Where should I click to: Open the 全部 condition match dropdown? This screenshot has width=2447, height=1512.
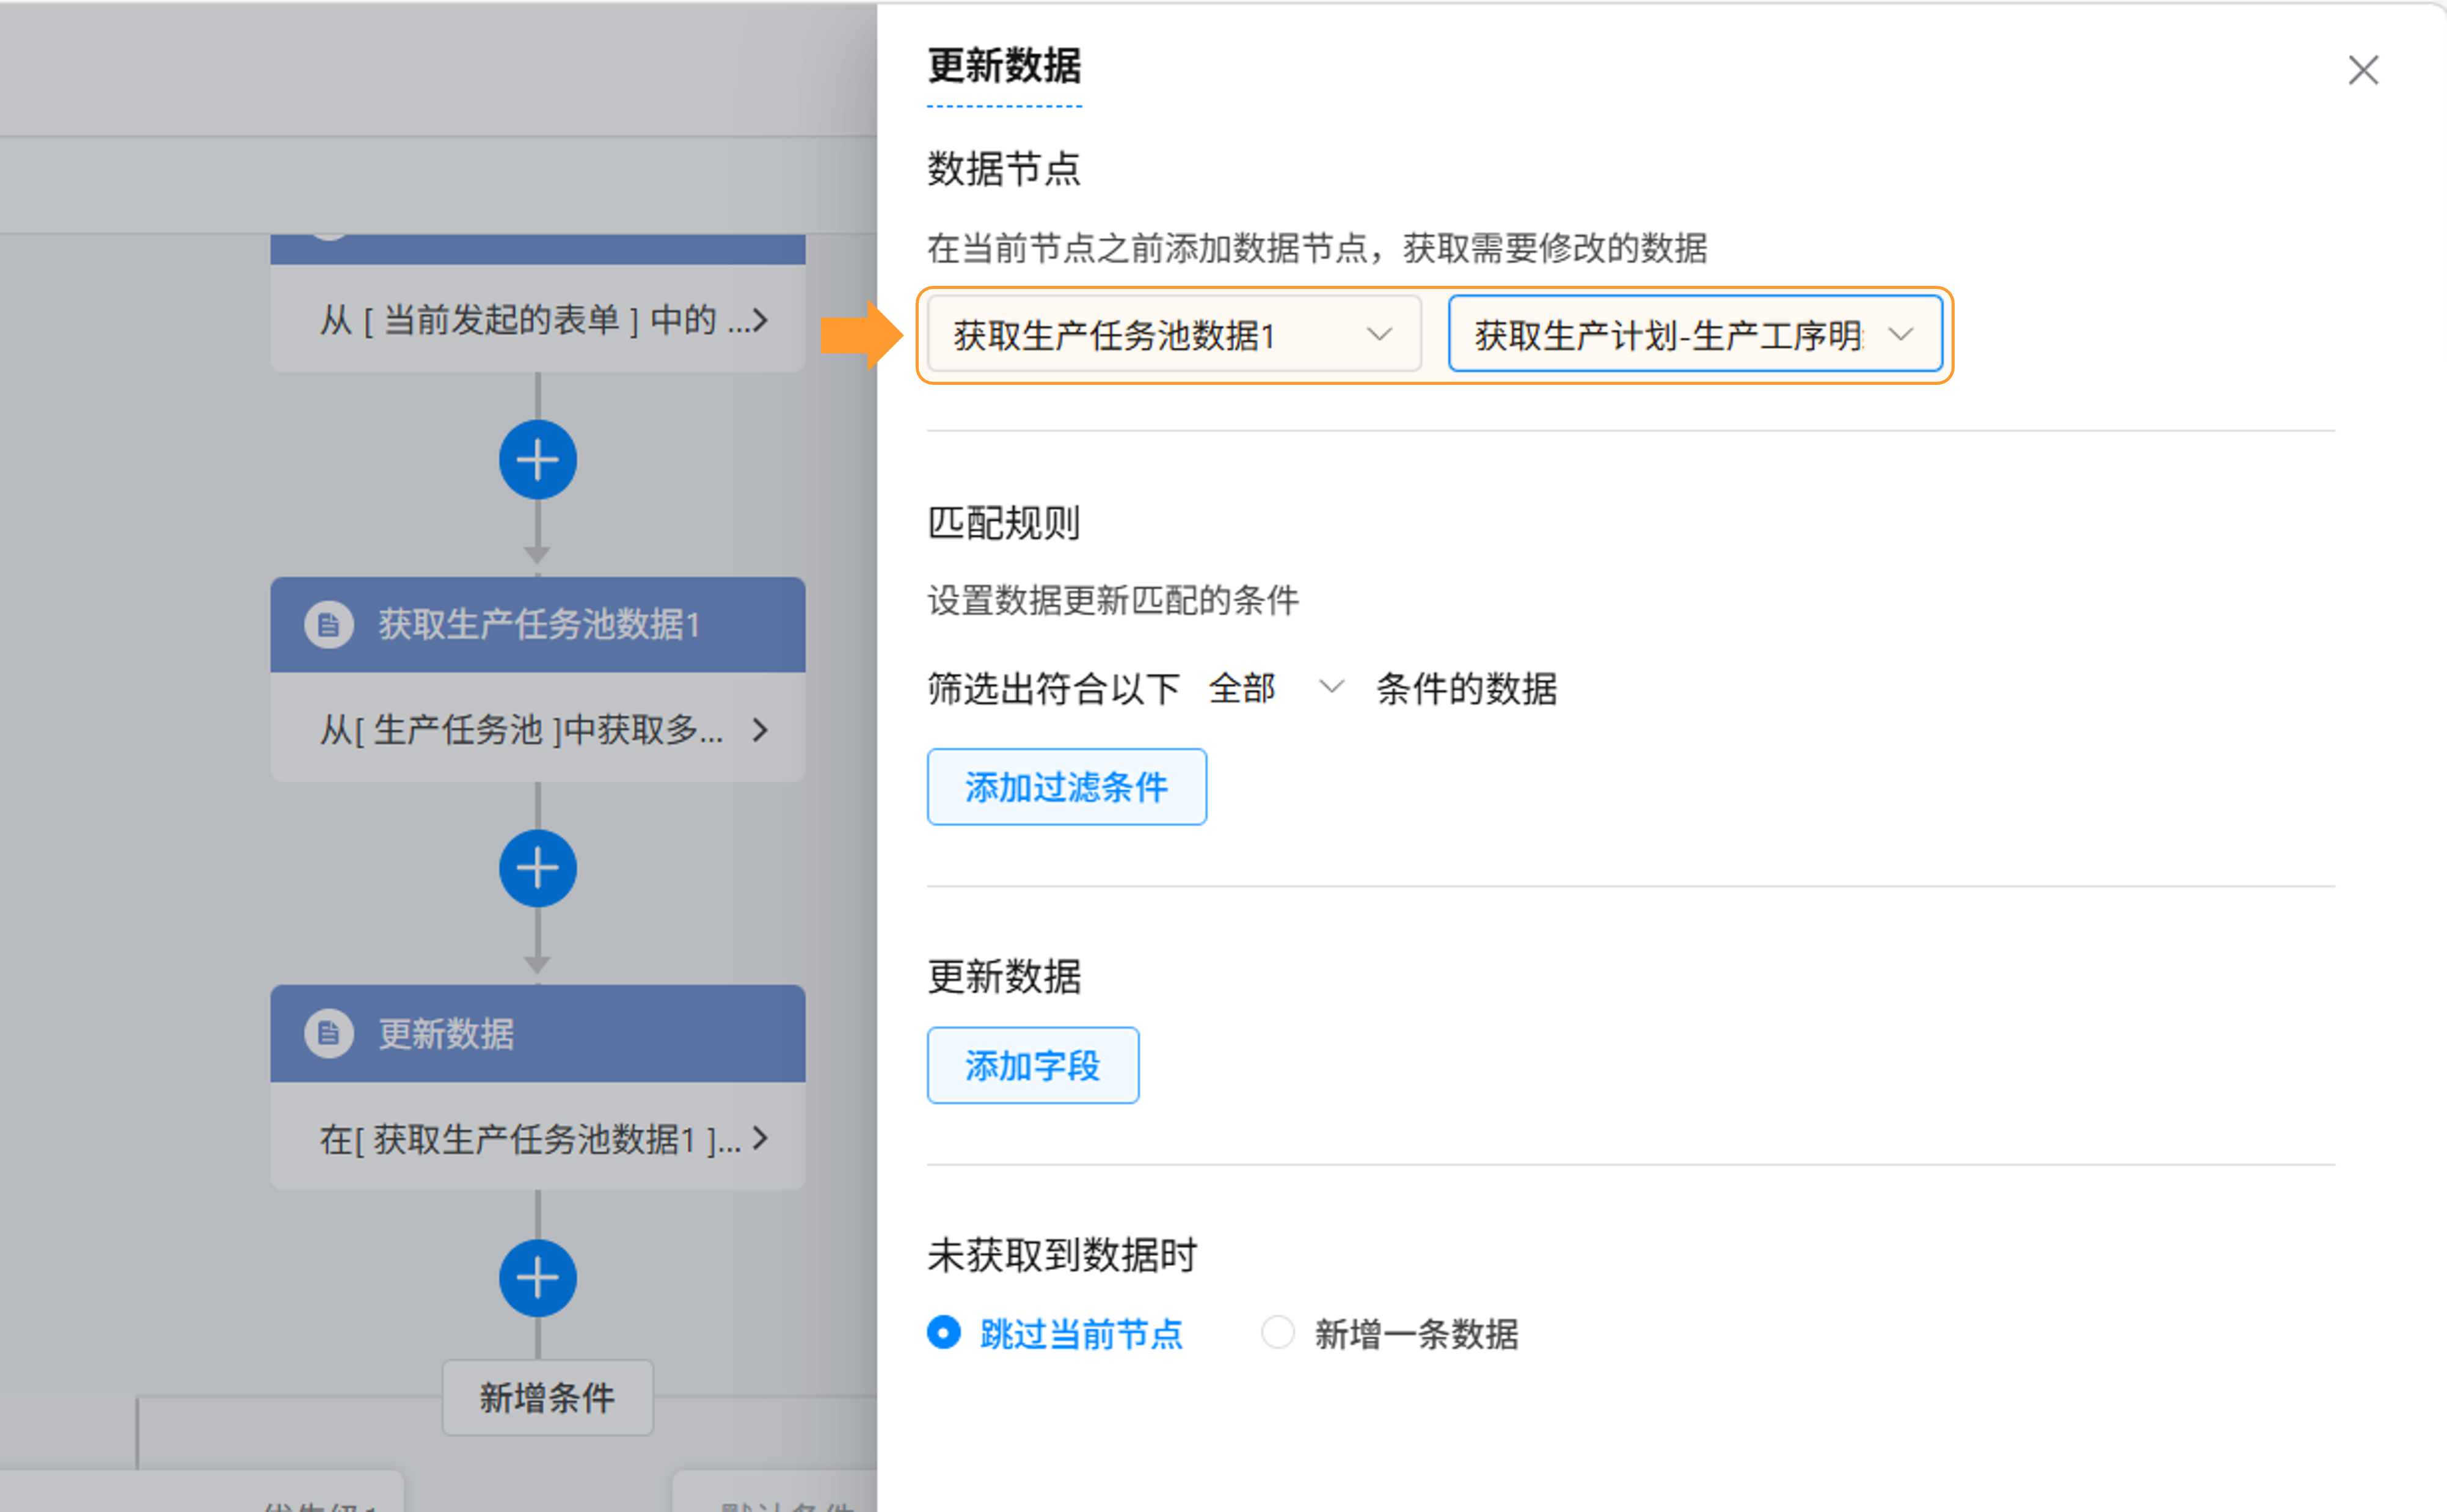pyautogui.click(x=1274, y=688)
